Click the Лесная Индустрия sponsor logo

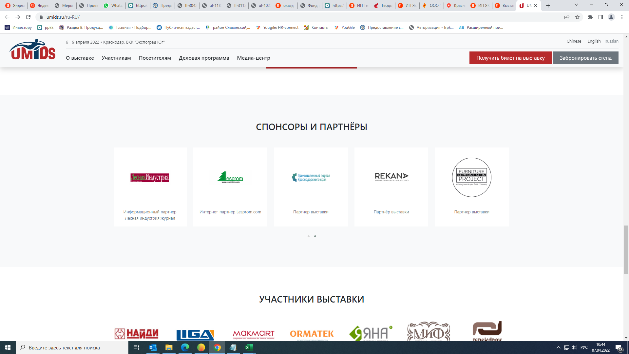click(x=150, y=178)
